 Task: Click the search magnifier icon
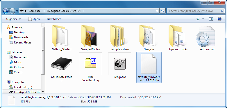pos(222,11)
